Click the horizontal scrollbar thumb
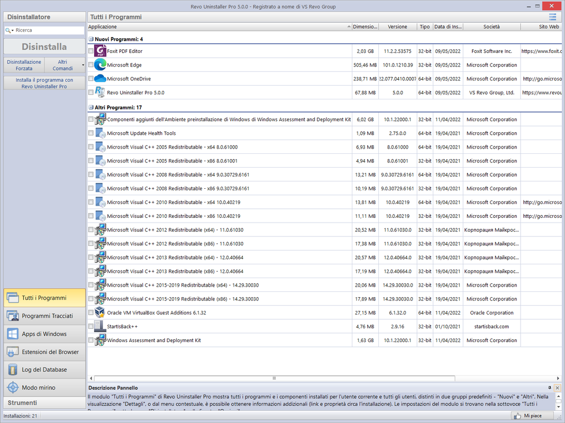Screen dimensions: 565x423 click(x=274, y=378)
